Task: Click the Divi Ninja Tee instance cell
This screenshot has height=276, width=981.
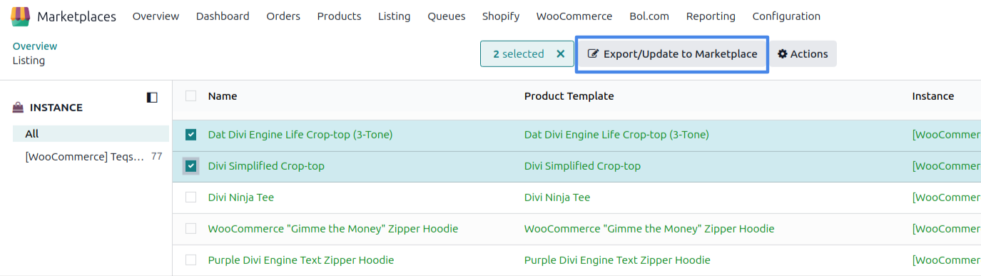Action: click(x=947, y=198)
